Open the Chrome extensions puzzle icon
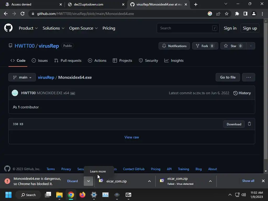Screen dimensions: 268x201 click(237, 14)
